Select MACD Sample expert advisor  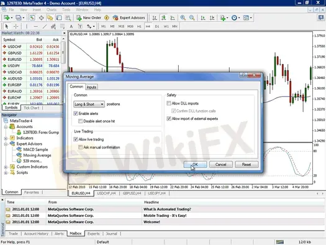coord(35,149)
